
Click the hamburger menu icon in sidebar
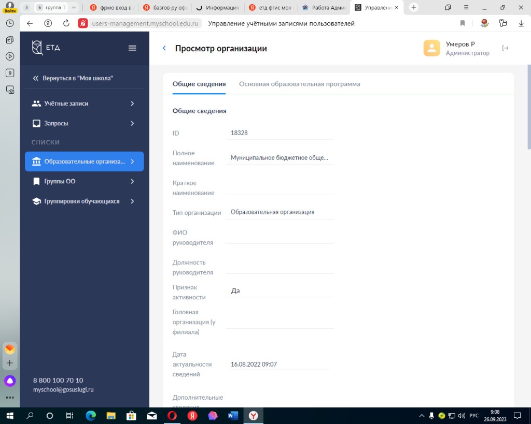132,48
